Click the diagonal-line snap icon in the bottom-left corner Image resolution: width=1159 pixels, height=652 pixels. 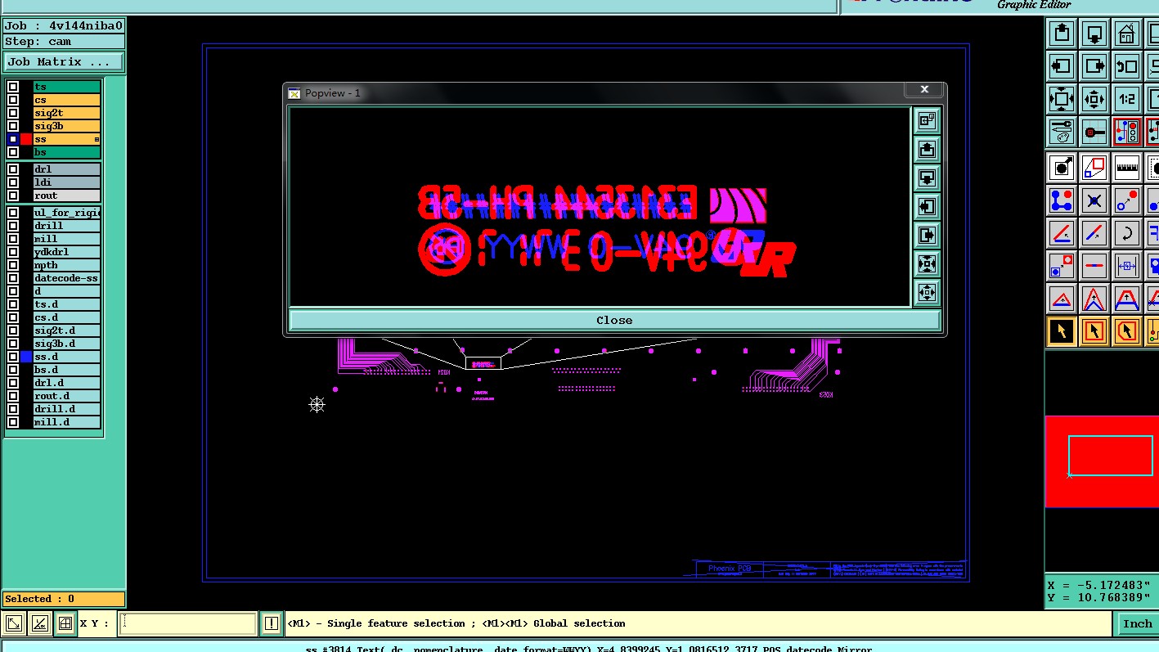[14, 623]
